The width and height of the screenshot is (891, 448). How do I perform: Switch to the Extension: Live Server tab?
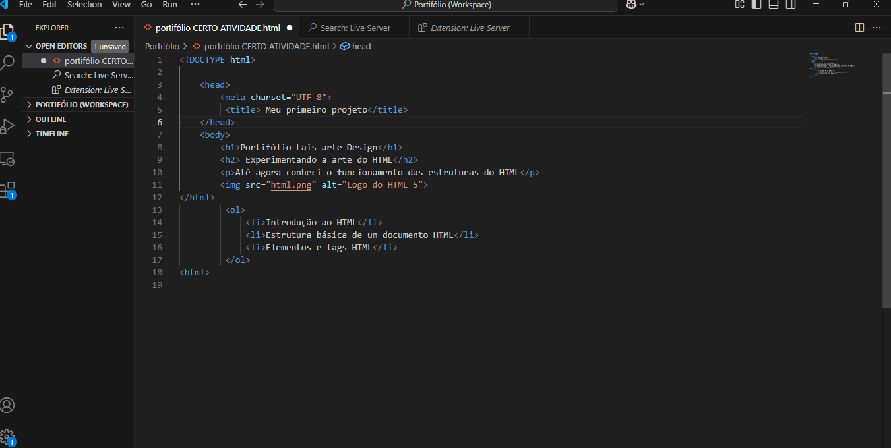click(469, 28)
